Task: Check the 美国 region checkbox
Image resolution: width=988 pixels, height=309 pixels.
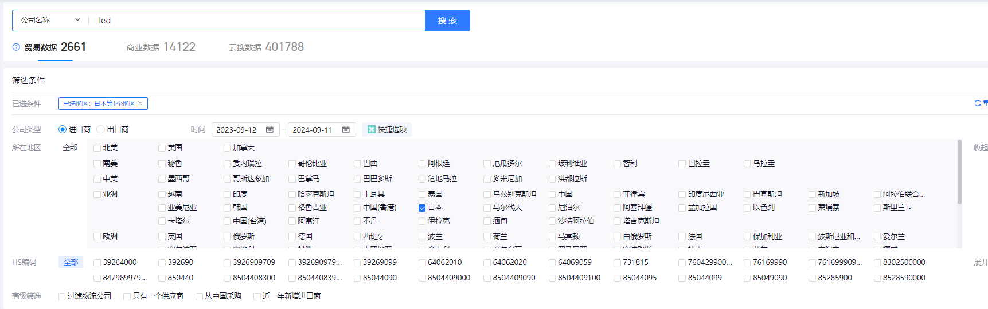Action: click(162, 148)
